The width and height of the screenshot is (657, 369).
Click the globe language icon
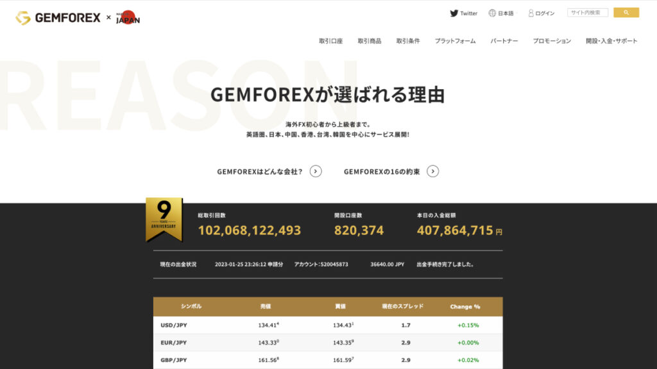(x=492, y=13)
